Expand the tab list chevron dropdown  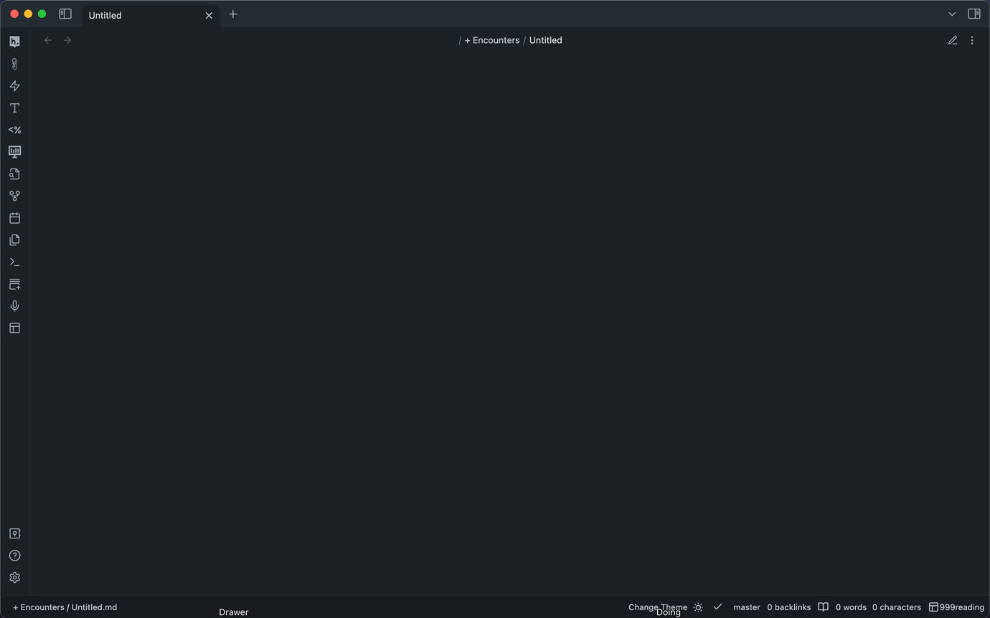952,14
